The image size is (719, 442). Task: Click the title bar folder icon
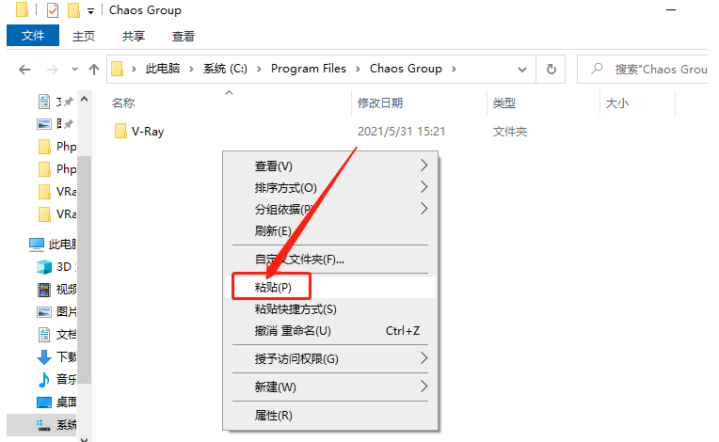tap(22, 9)
